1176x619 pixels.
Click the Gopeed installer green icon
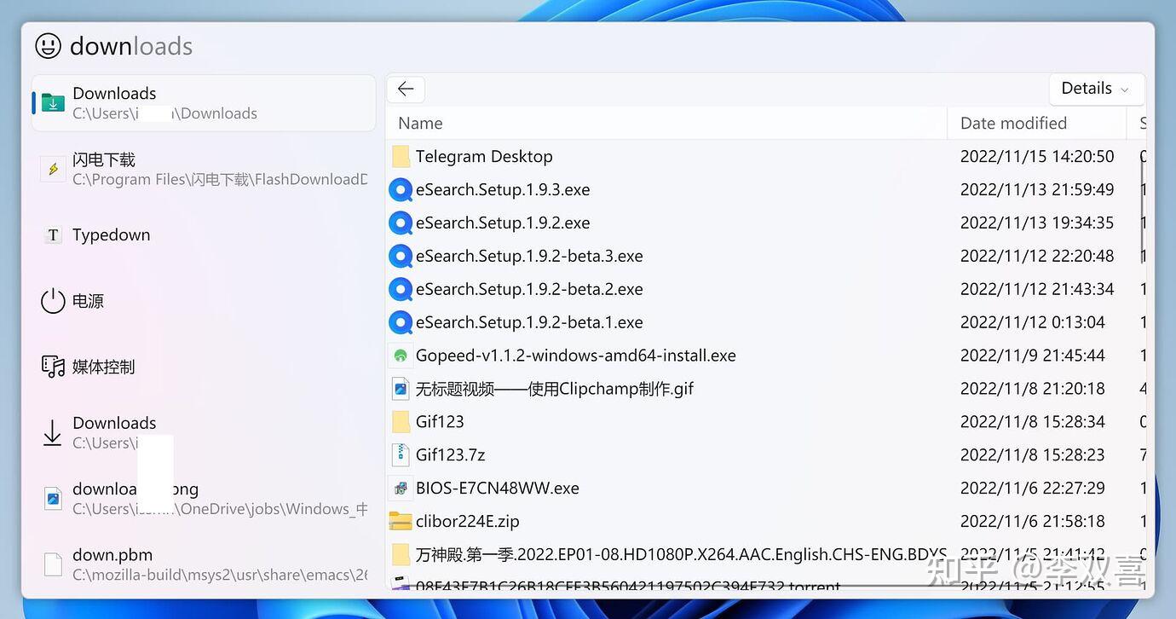pos(401,355)
